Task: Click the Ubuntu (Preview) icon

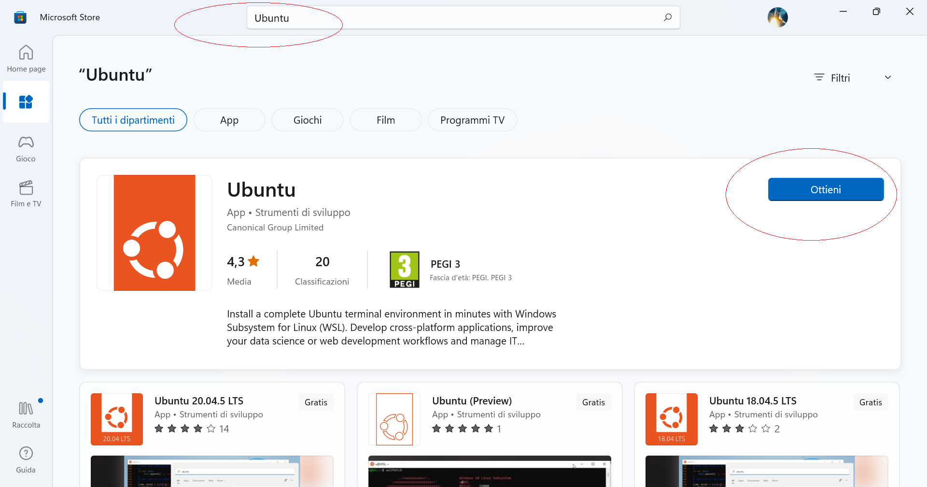Action: click(x=394, y=419)
